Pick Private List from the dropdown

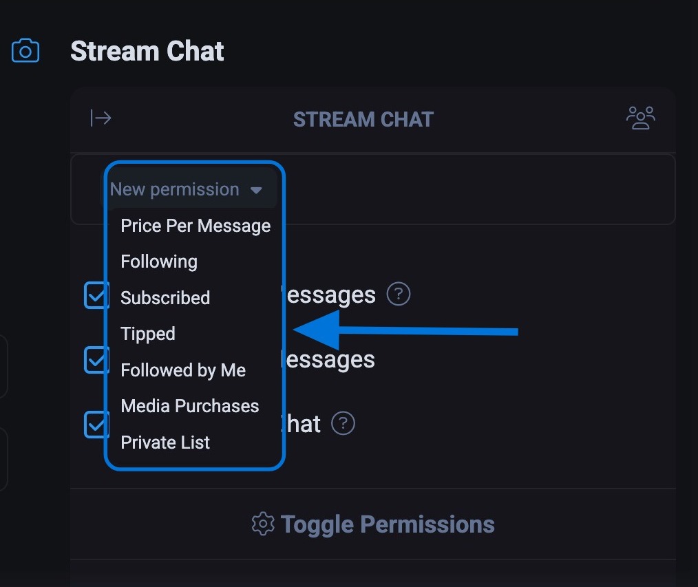(x=165, y=442)
